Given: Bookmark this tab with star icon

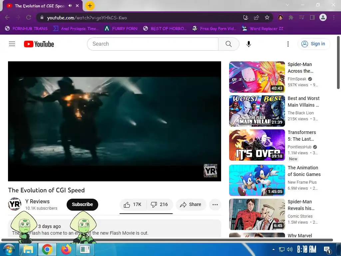Looking at the screenshot, I should coord(267,17).
